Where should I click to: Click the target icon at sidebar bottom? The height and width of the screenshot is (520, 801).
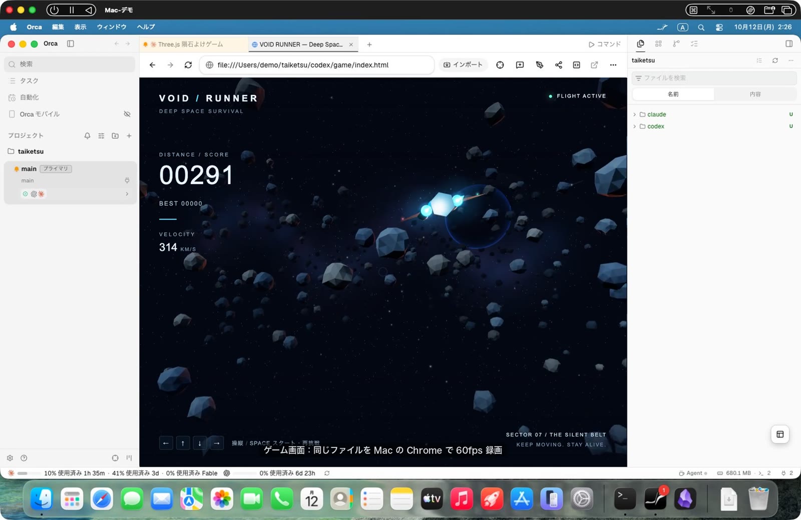point(115,458)
